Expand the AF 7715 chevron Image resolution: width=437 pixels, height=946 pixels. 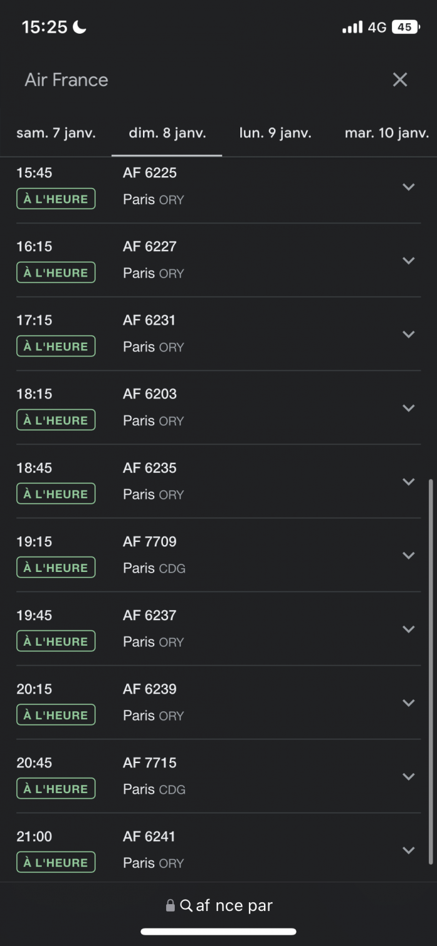click(409, 776)
